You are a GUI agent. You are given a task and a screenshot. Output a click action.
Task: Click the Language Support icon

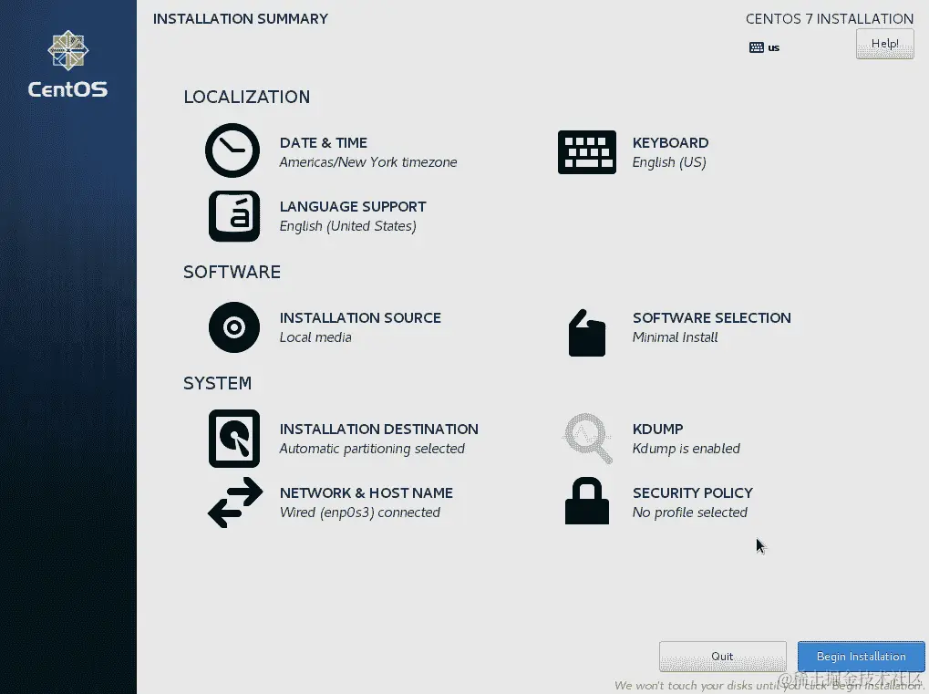coord(234,216)
